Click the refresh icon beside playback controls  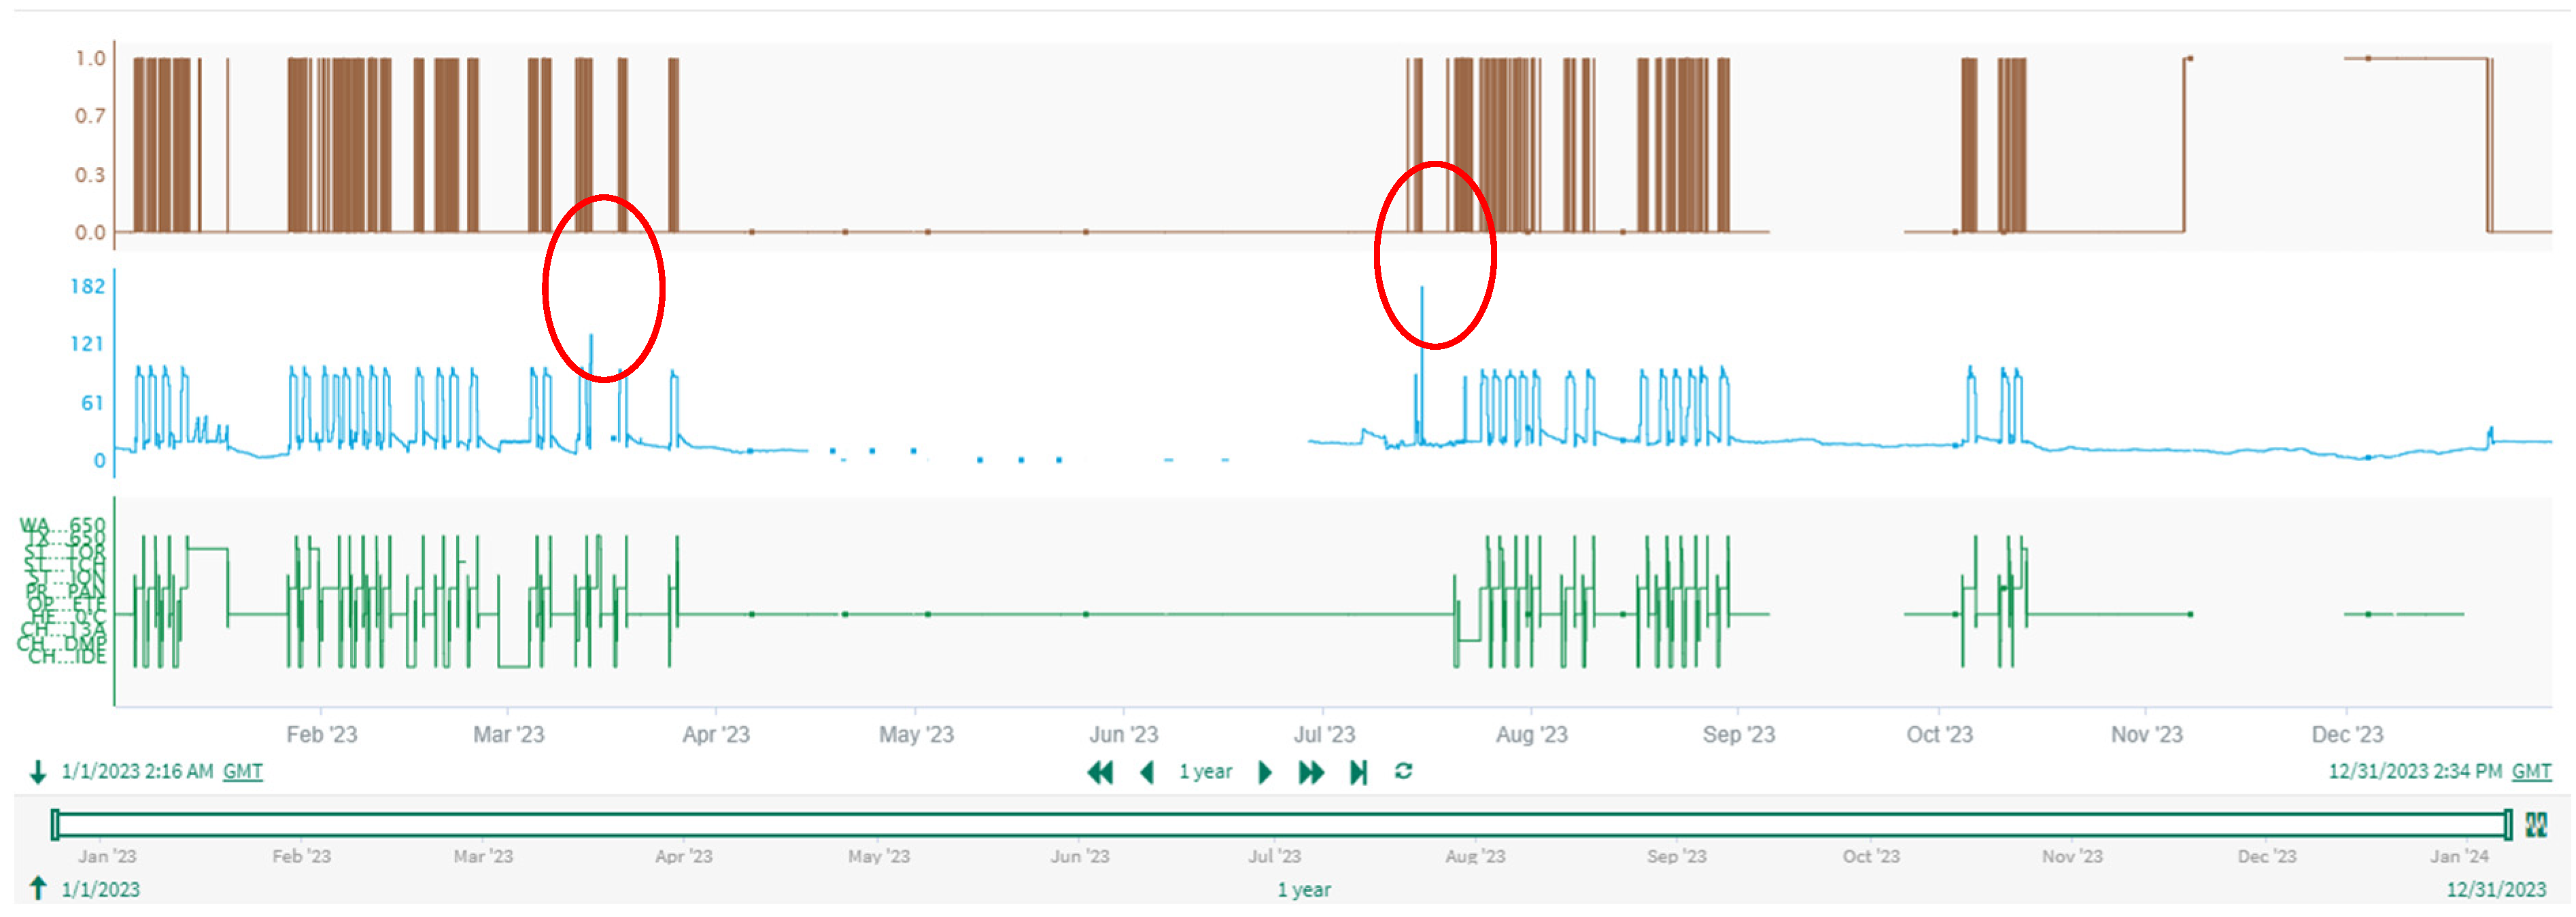[x=1403, y=772]
